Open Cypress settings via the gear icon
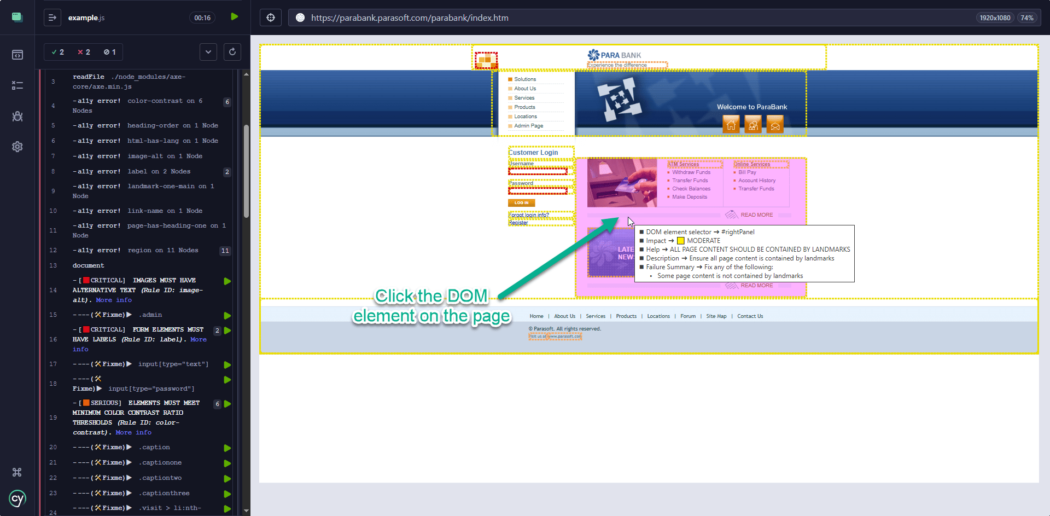1050x516 pixels. (x=17, y=147)
